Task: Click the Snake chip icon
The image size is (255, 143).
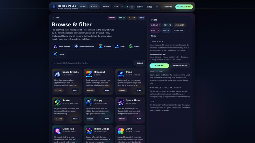Action: 131,46
